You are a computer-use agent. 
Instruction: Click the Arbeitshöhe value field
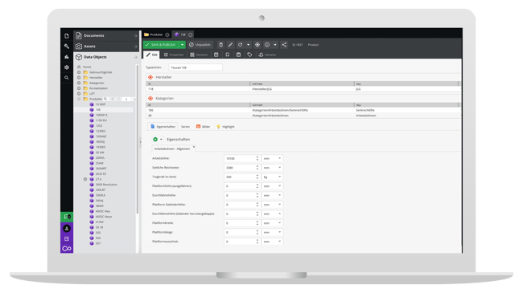(x=240, y=158)
